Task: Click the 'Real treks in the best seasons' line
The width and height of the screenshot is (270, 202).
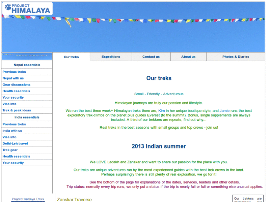Action: [159, 128]
